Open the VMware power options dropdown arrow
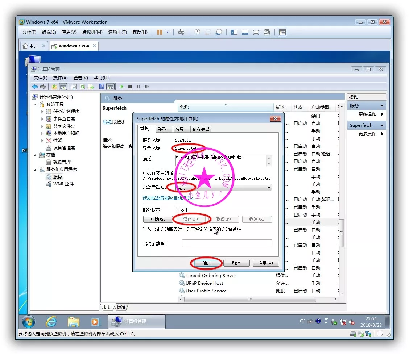This screenshot has height=355, width=409. pyautogui.click(x=167, y=32)
